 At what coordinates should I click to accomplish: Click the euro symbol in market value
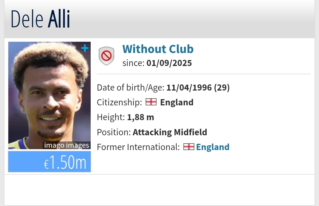tap(46, 165)
